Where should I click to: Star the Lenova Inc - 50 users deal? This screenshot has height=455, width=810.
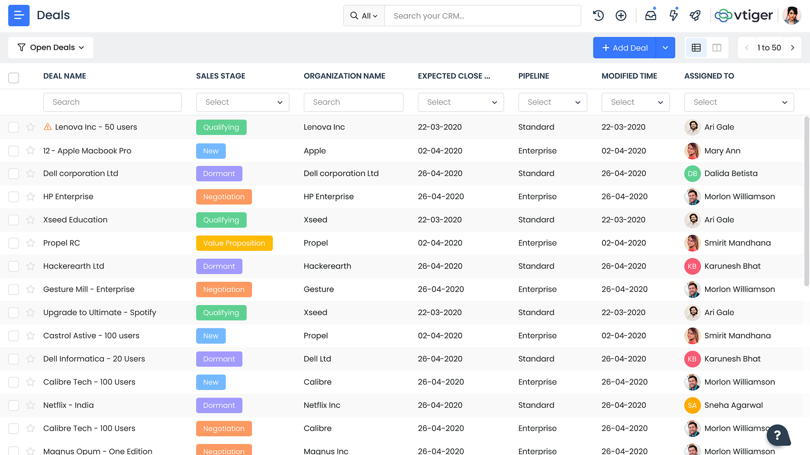tap(30, 127)
